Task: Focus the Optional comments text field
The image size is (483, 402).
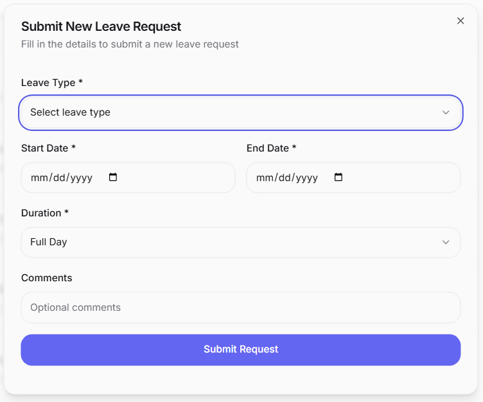Action: tap(240, 308)
